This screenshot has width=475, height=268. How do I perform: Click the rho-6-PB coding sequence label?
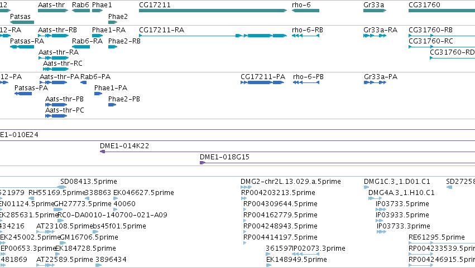[x=308, y=77]
